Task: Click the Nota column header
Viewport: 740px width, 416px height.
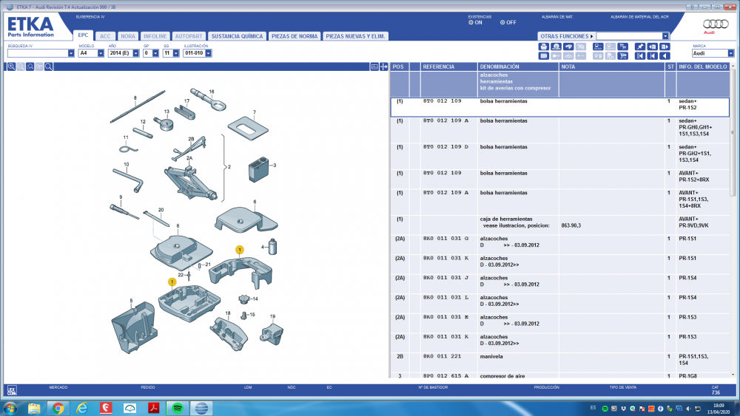Action: coord(612,67)
